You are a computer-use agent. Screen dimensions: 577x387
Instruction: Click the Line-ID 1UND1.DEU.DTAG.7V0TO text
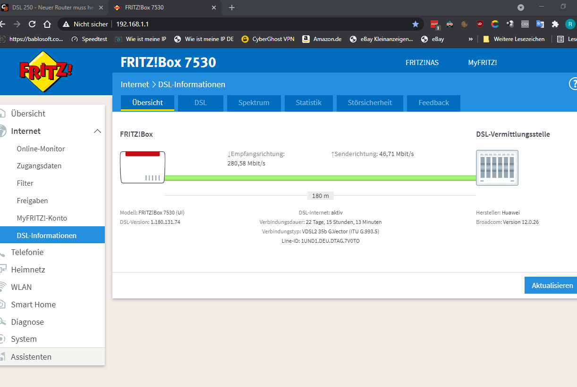point(321,241)
